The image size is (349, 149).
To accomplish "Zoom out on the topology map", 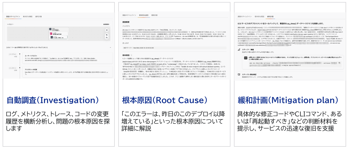I will click(x=107, y=38).
